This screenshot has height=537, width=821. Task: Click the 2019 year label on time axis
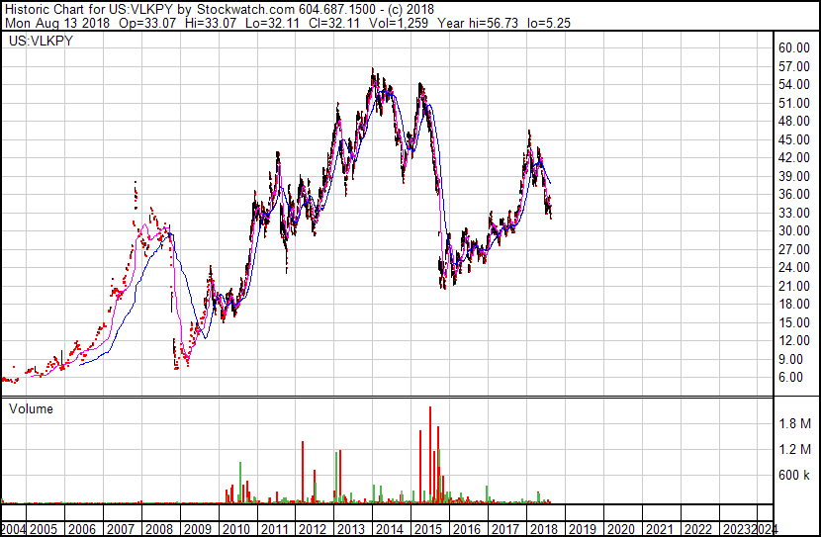(583, 529)
